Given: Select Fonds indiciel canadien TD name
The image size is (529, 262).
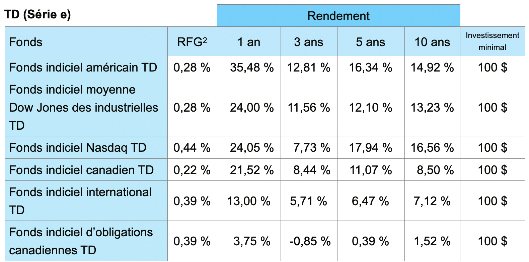Looking at the screenshot, I should 81,170.
